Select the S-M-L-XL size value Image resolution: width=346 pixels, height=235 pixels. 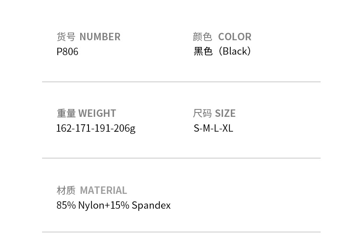click(213, 129)
